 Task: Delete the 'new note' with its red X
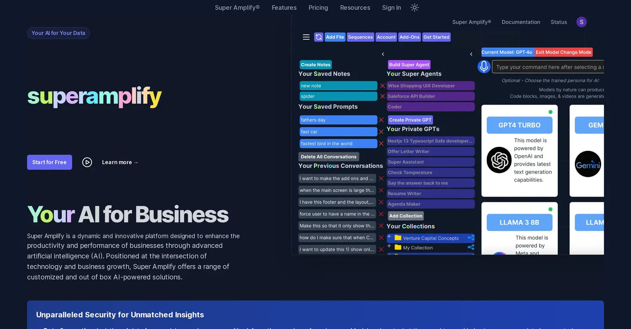point(383,86)
